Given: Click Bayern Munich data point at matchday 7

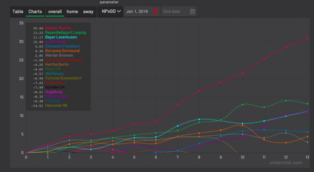Looking at the screenshot, I should point(178,105).
